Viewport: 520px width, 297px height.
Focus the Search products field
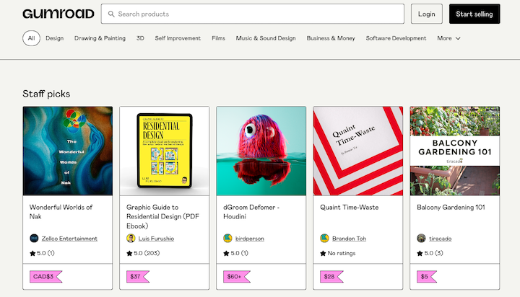pyautogui.click(x=252, y=14)
